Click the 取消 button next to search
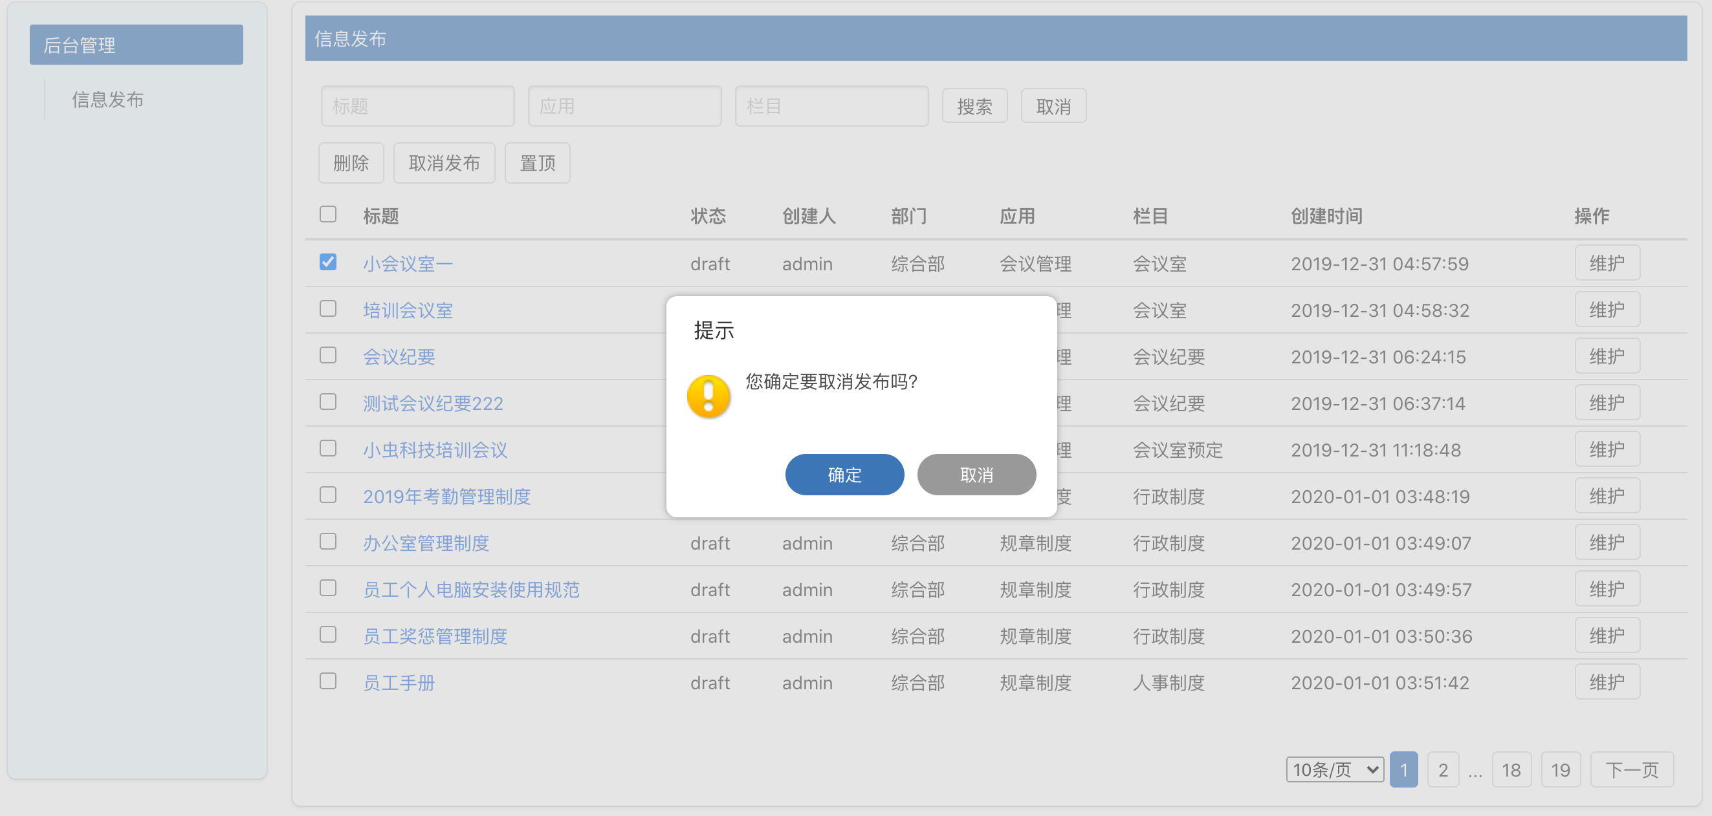The height and width of the screenshot is (816, 1712). point(1053,106)
